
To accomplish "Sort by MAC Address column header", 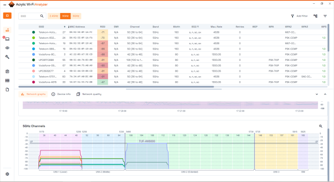I will [77, 27].
